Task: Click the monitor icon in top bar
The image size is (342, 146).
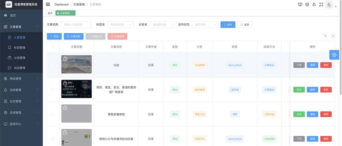Action: click(300, 5)
